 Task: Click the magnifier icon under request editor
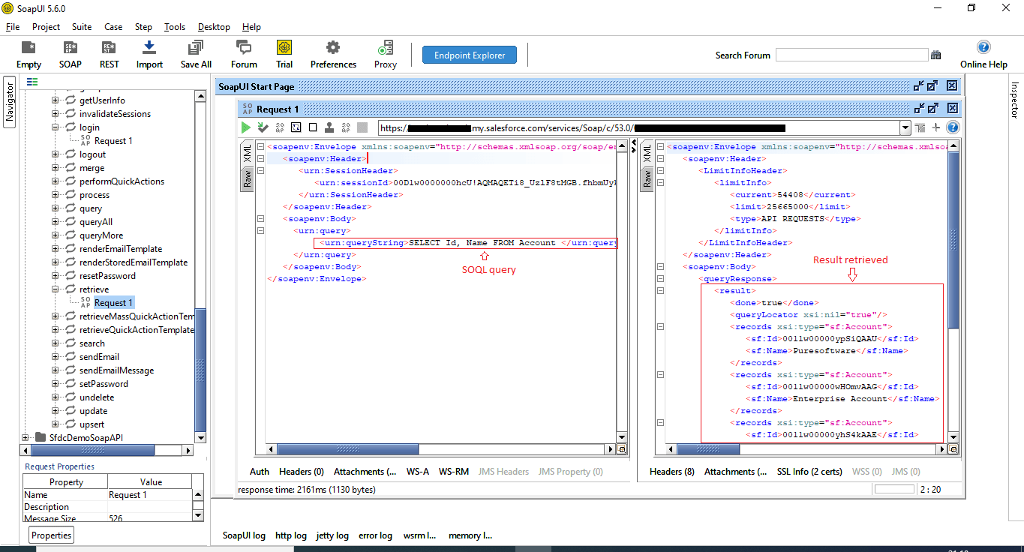(621, 450)
